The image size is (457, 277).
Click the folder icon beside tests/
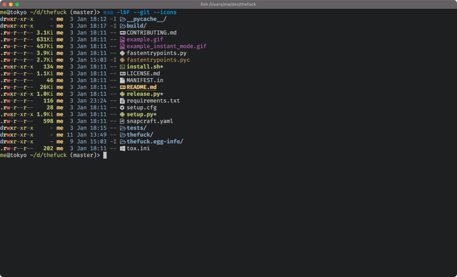coord(123,128)
